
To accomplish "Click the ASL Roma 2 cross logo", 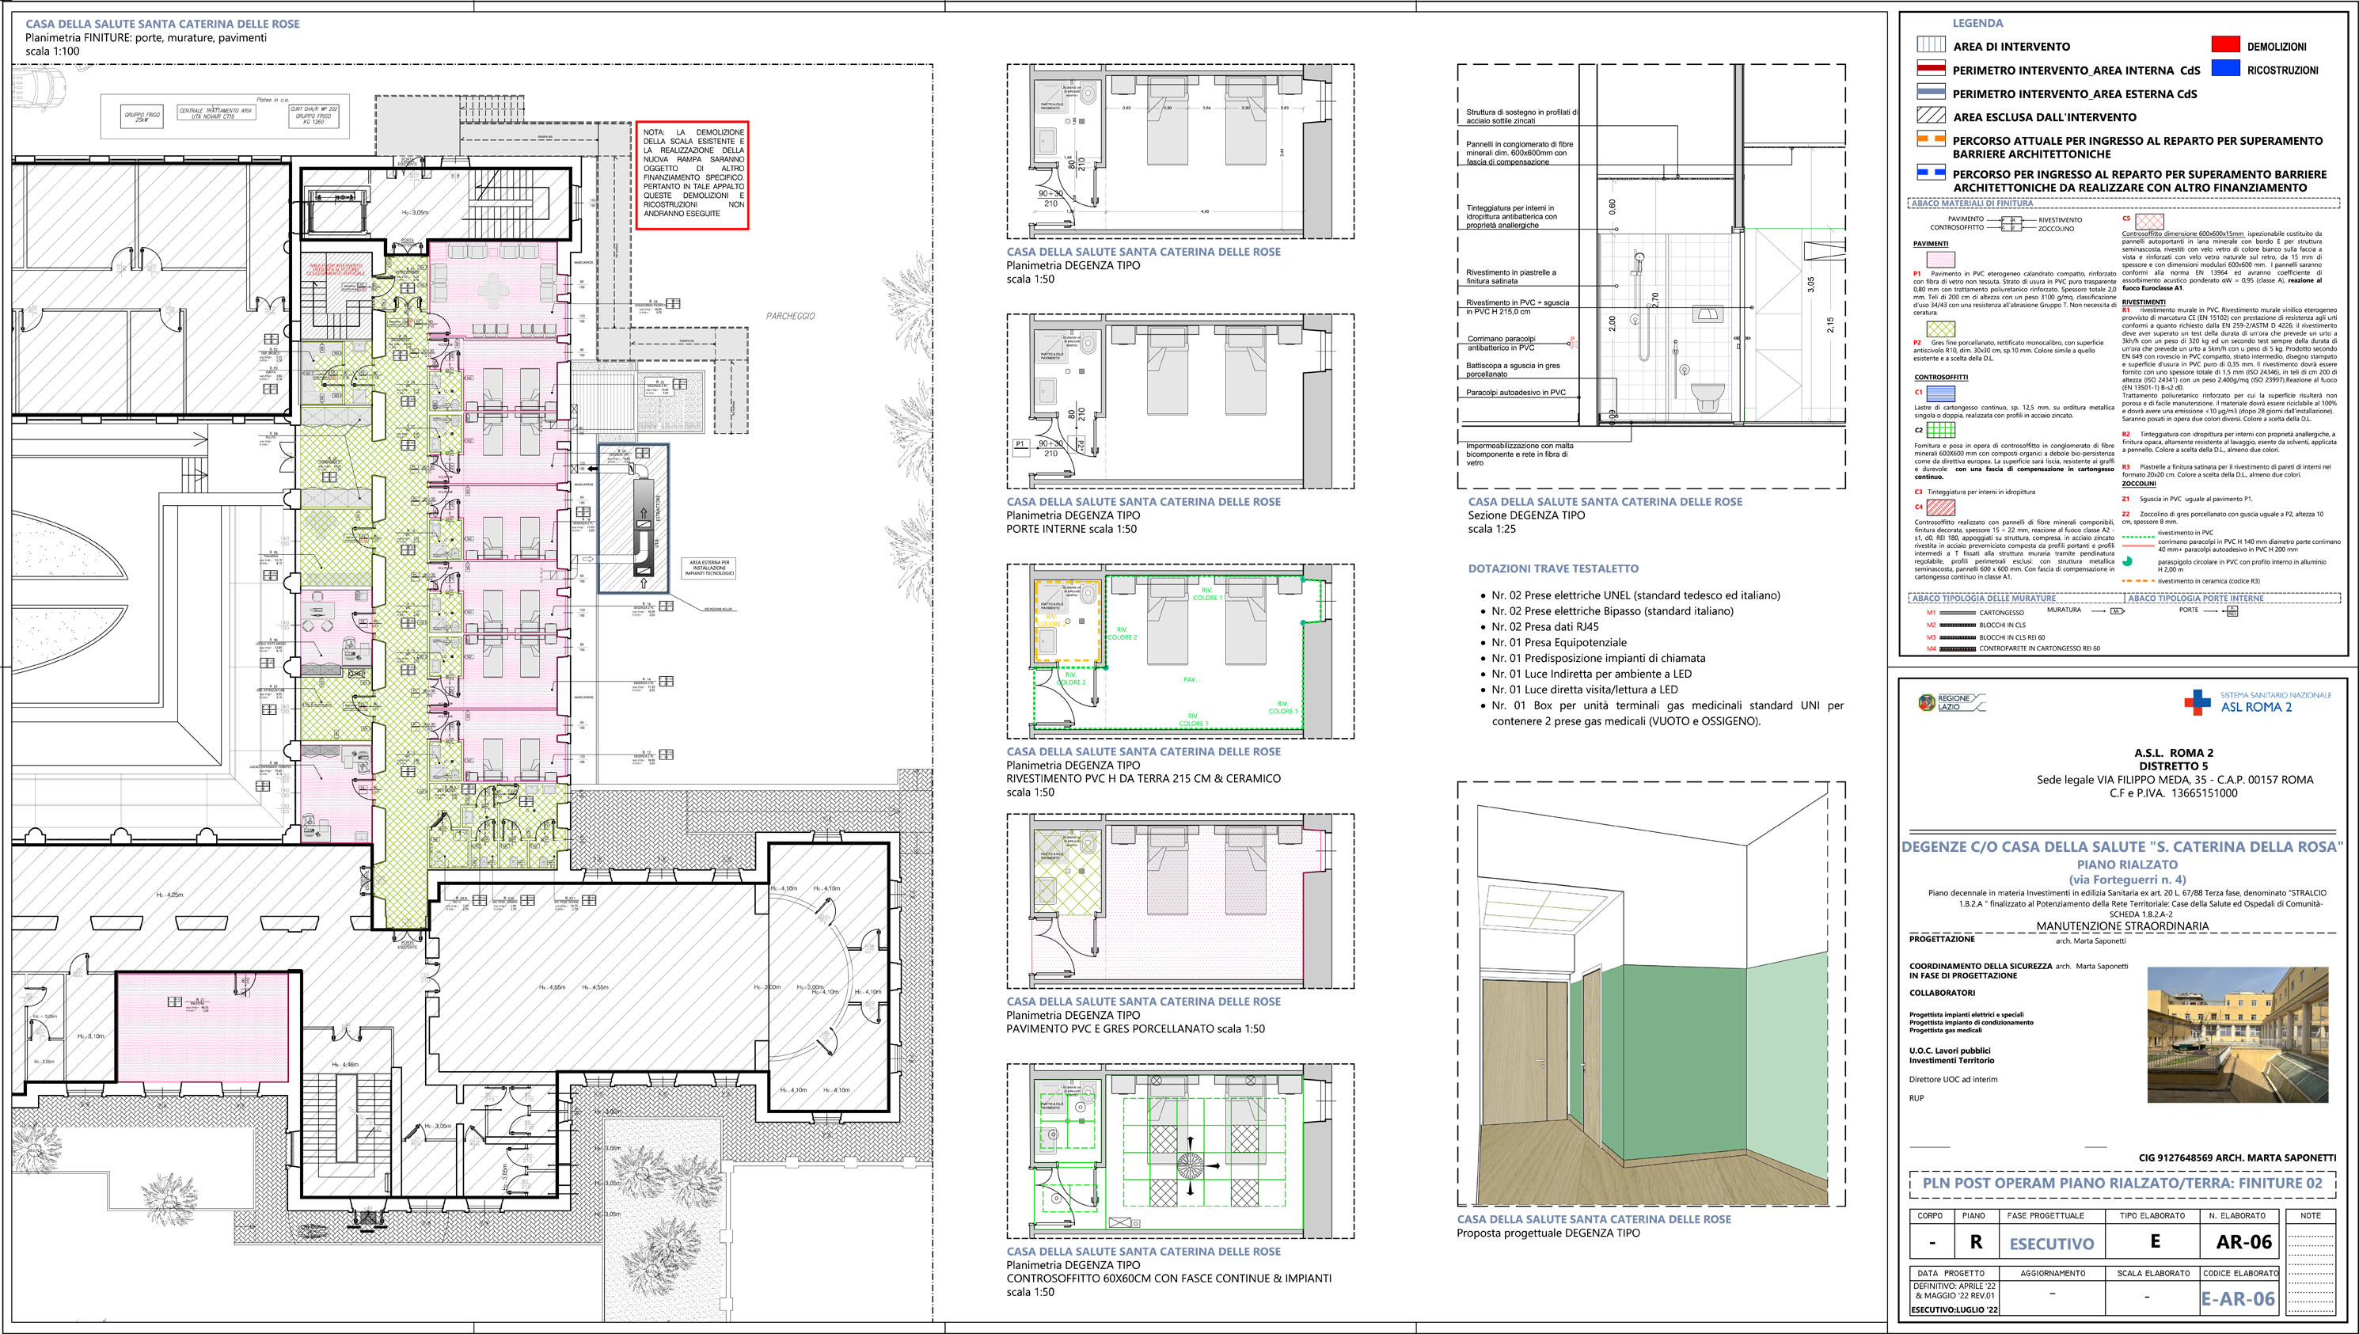I will 2197,703.
